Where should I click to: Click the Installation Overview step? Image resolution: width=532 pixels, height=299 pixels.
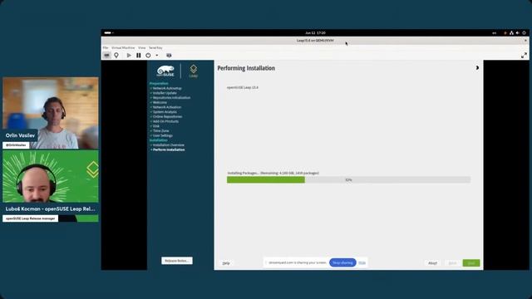[x=168, y=145]
